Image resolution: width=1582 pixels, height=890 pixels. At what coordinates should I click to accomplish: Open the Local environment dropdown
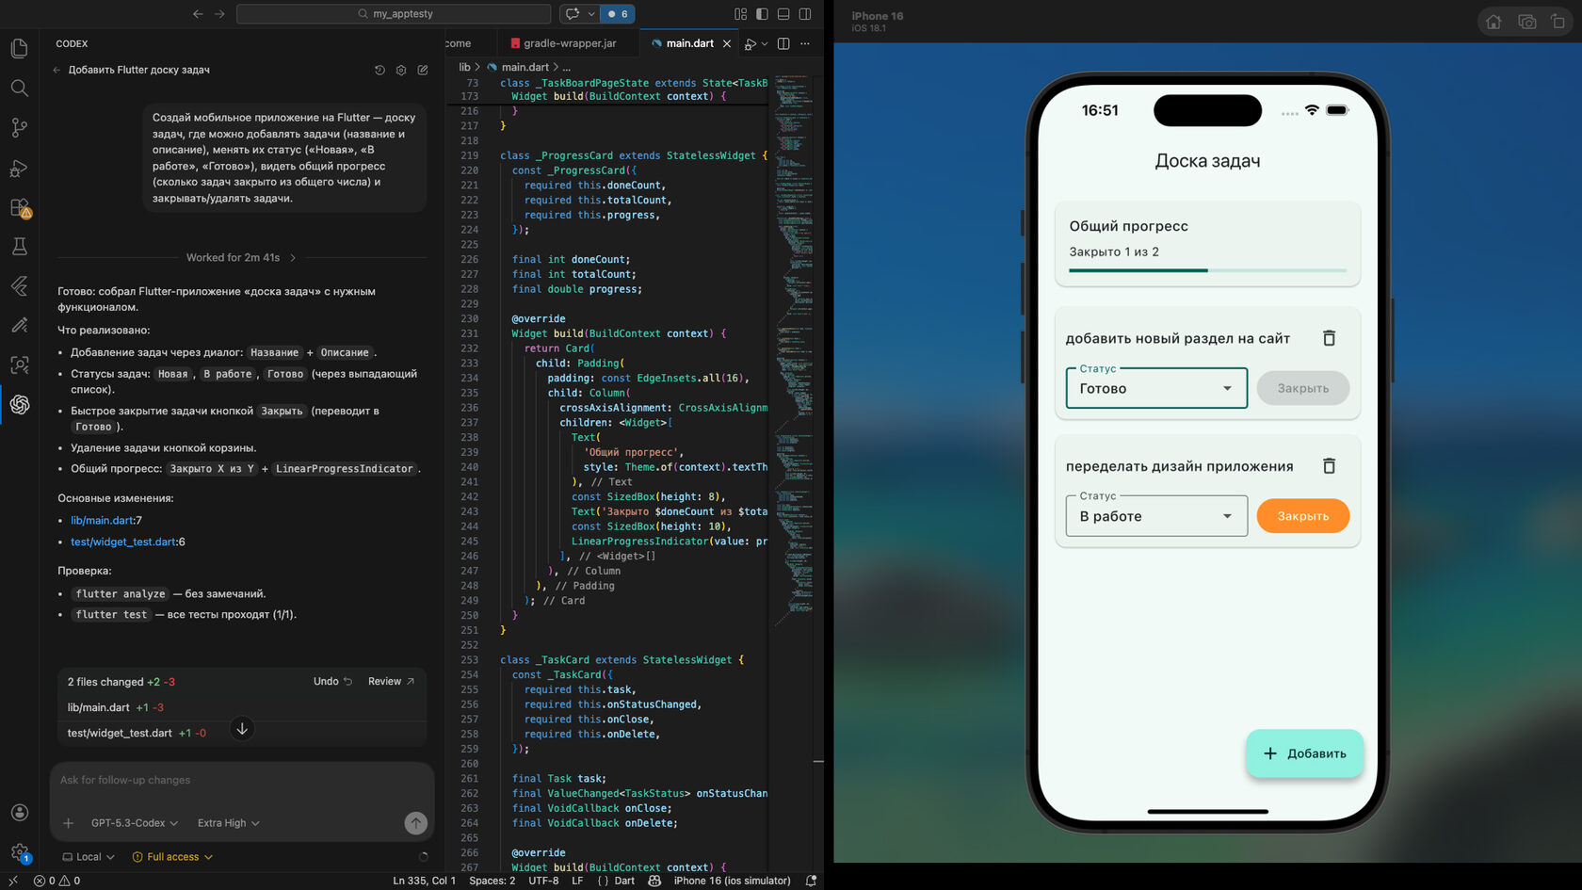89,857
